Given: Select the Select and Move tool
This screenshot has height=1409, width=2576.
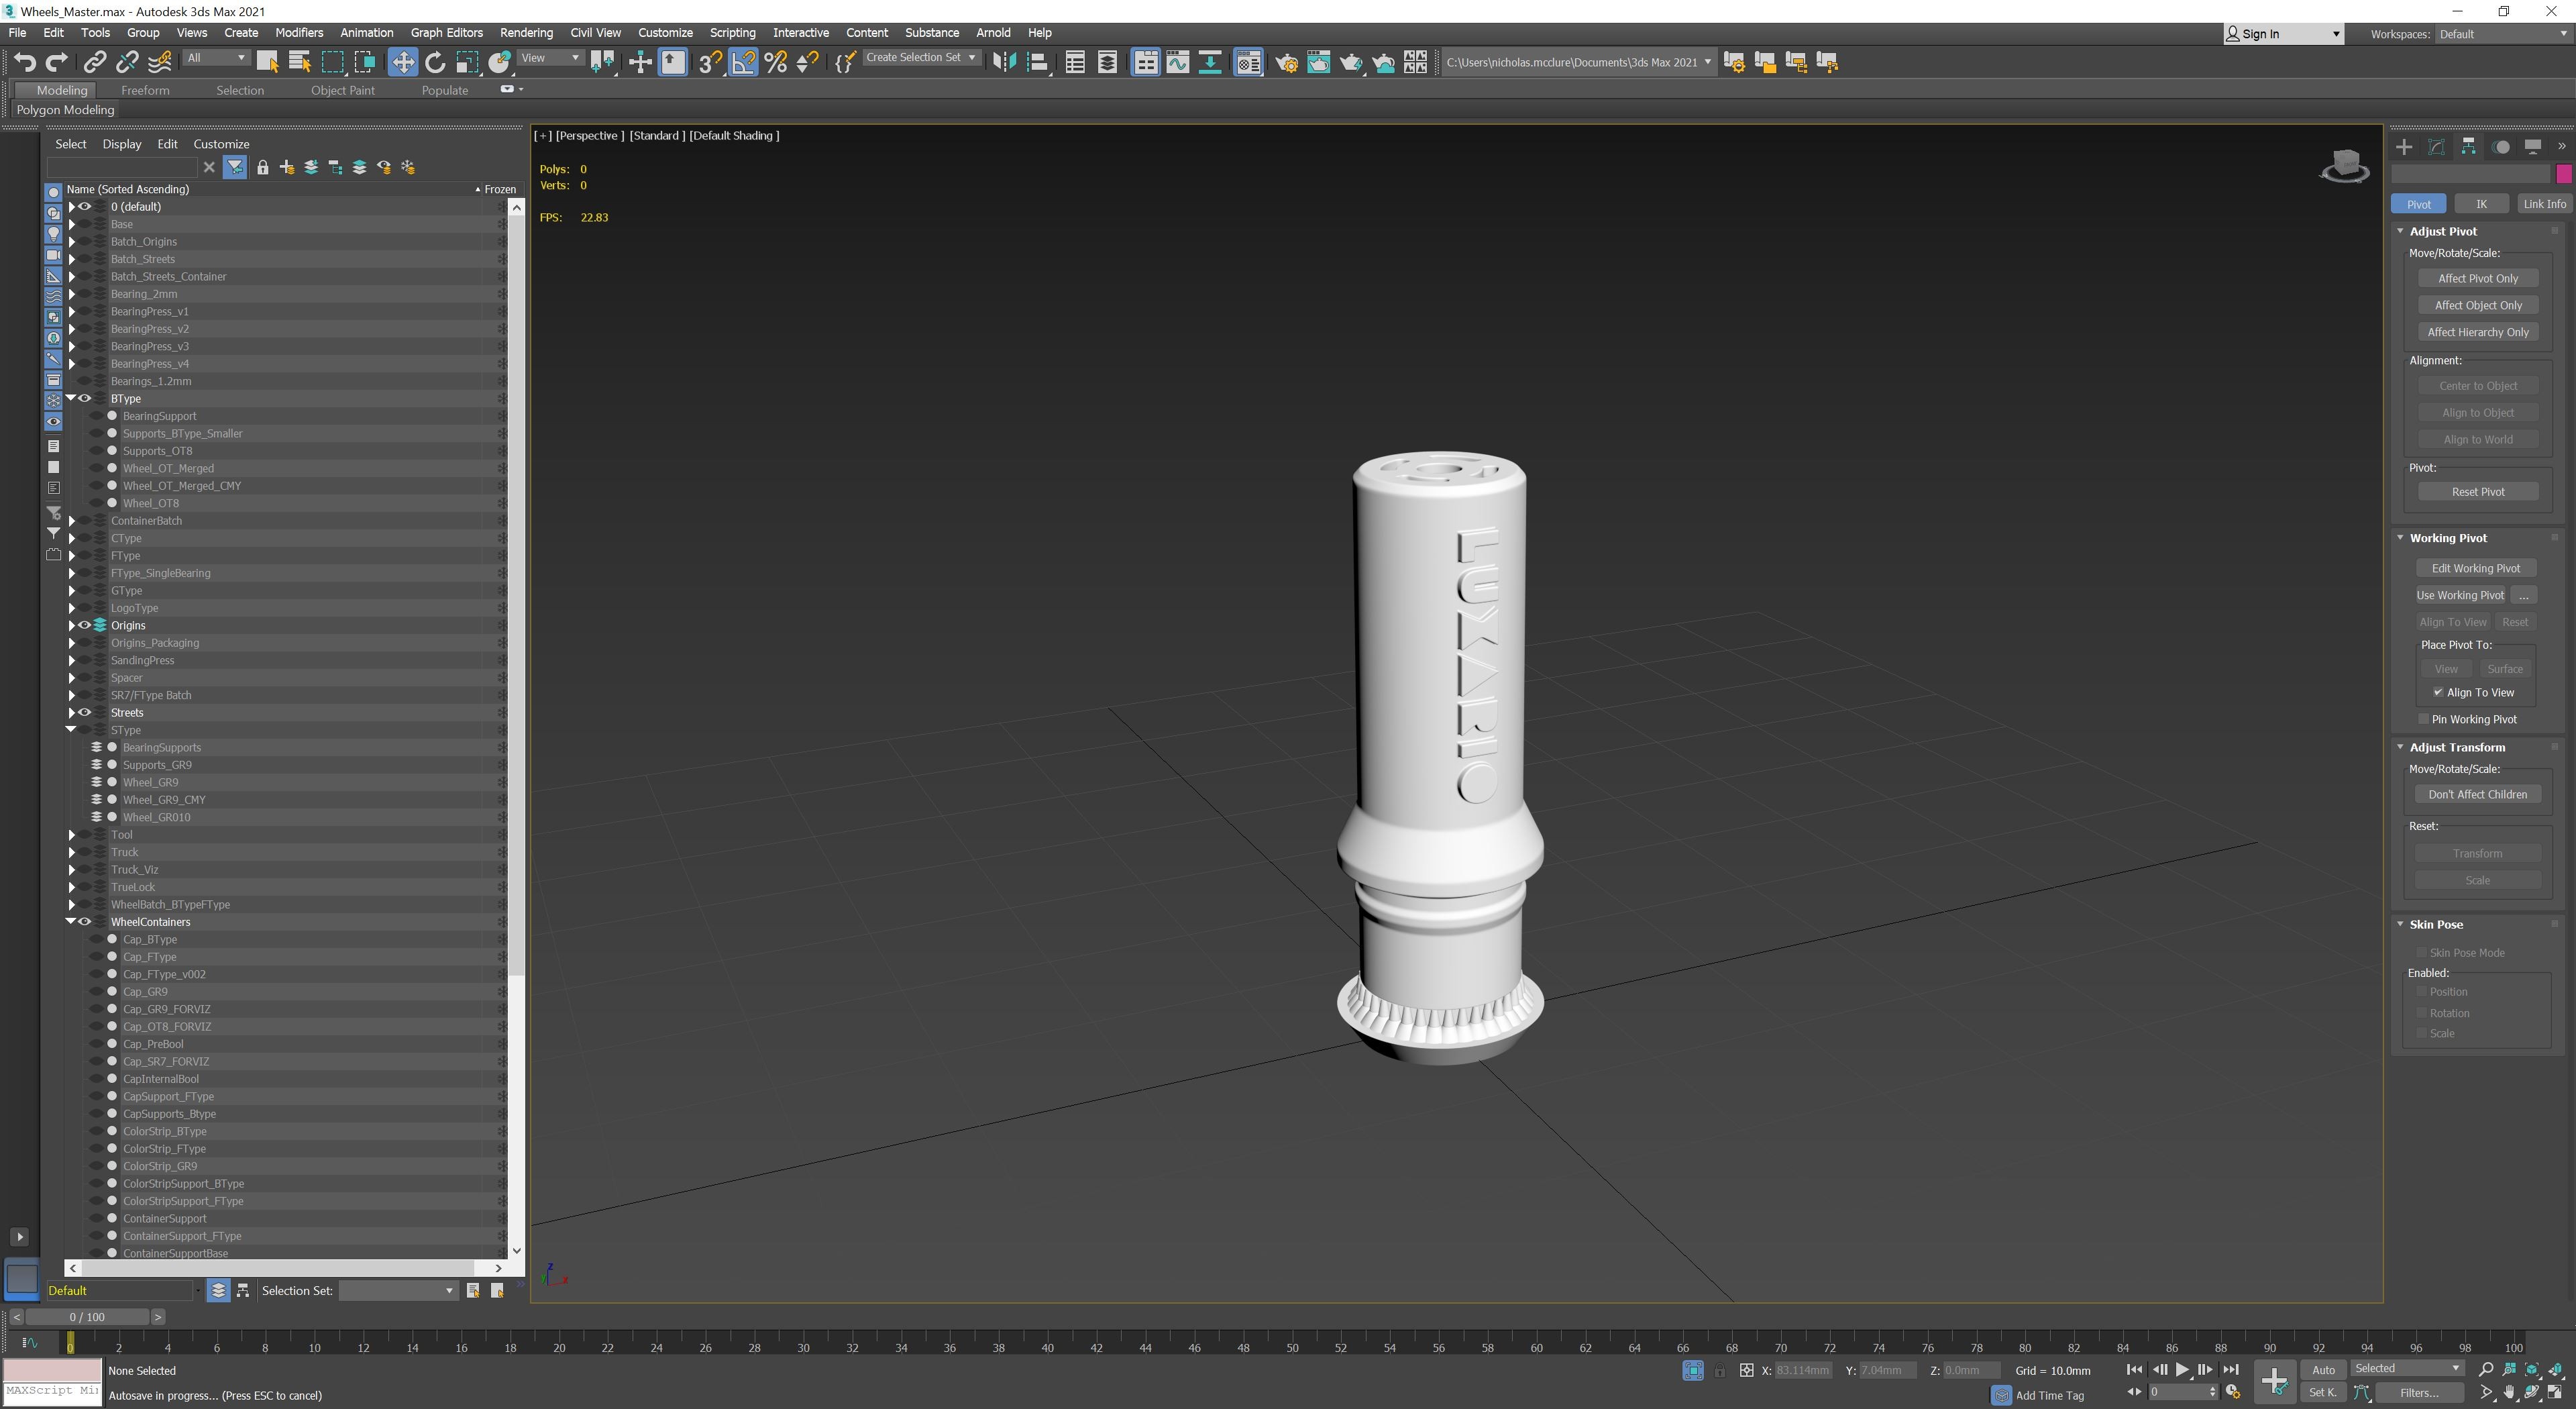Looking at the screenshot, I should tap(402, 62).
